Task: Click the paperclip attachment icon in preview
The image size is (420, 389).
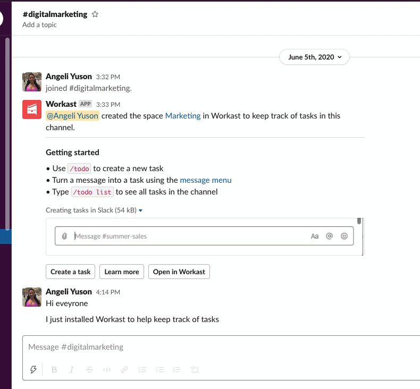Action: coord(64,236)
